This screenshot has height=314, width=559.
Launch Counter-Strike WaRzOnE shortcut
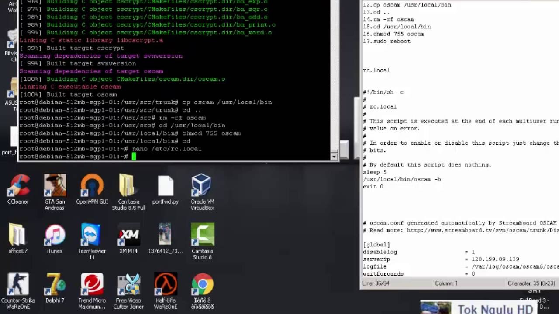[18, 290]
